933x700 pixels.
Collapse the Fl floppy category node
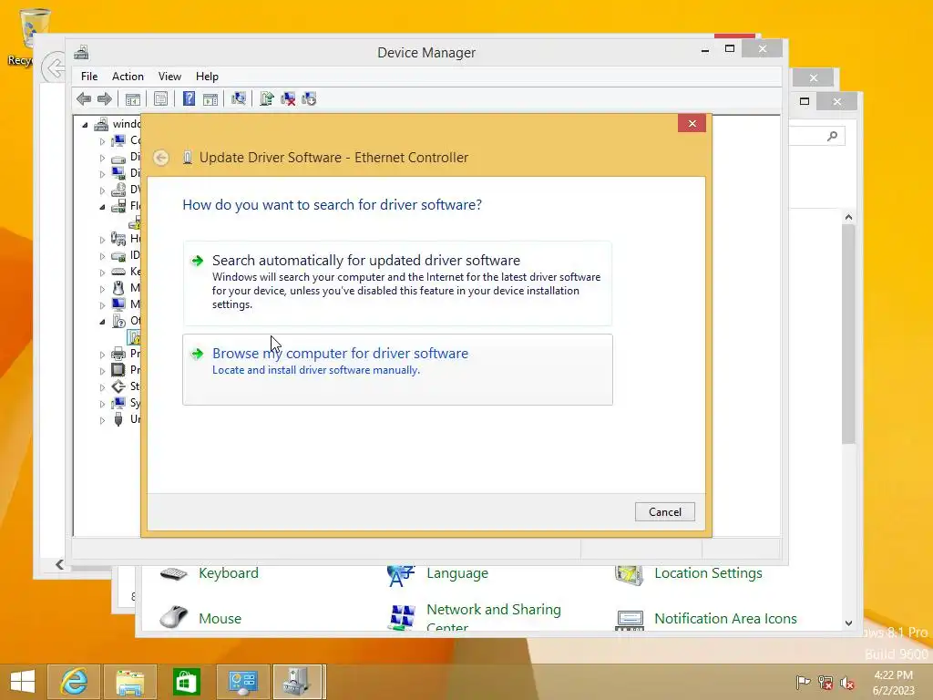(102, 207)
